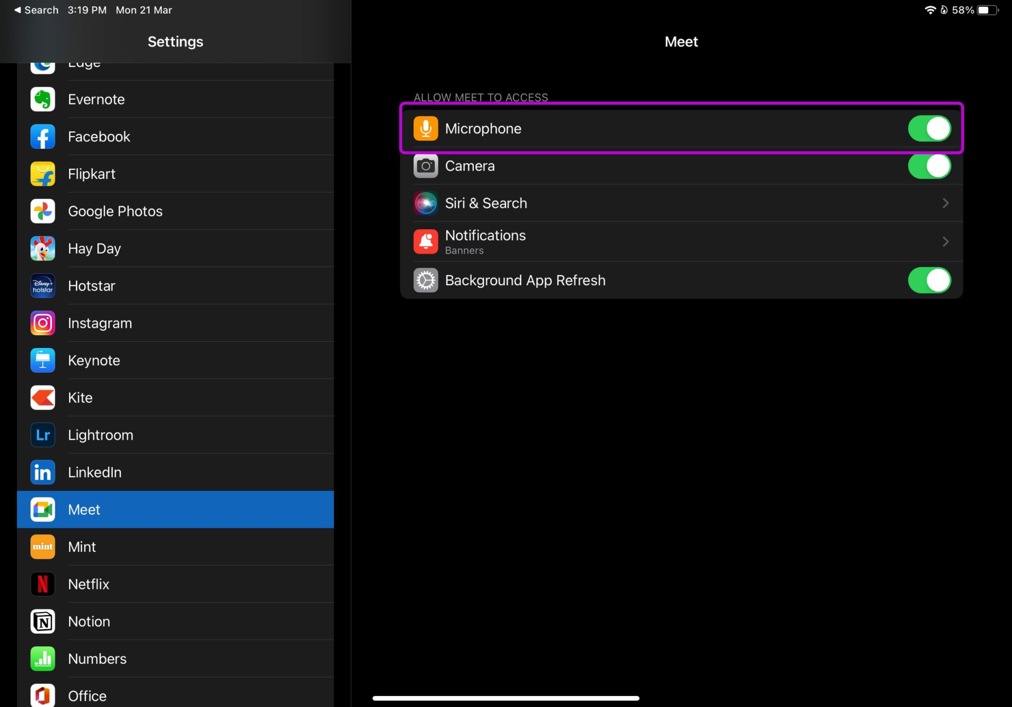The width and height of the screenshot is (1012, 707).
Task: Select the Lightroom app icon
Action: coord(43,434)
